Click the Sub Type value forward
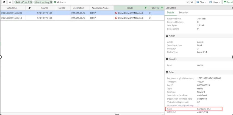Viewport: 233px width, 115px height. (x=201, y=92)
